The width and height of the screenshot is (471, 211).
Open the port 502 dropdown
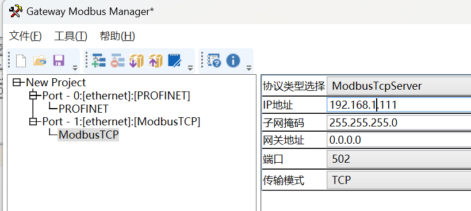[399, 159]
